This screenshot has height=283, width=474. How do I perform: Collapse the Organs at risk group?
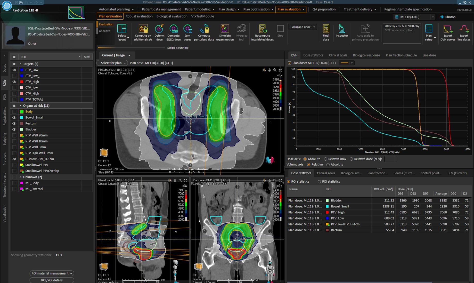(21, 106)
